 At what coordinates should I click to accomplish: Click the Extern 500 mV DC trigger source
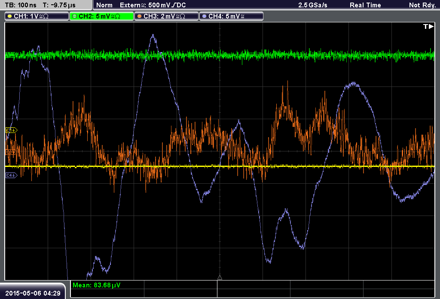pyautogui.click(x=153, y=5)
